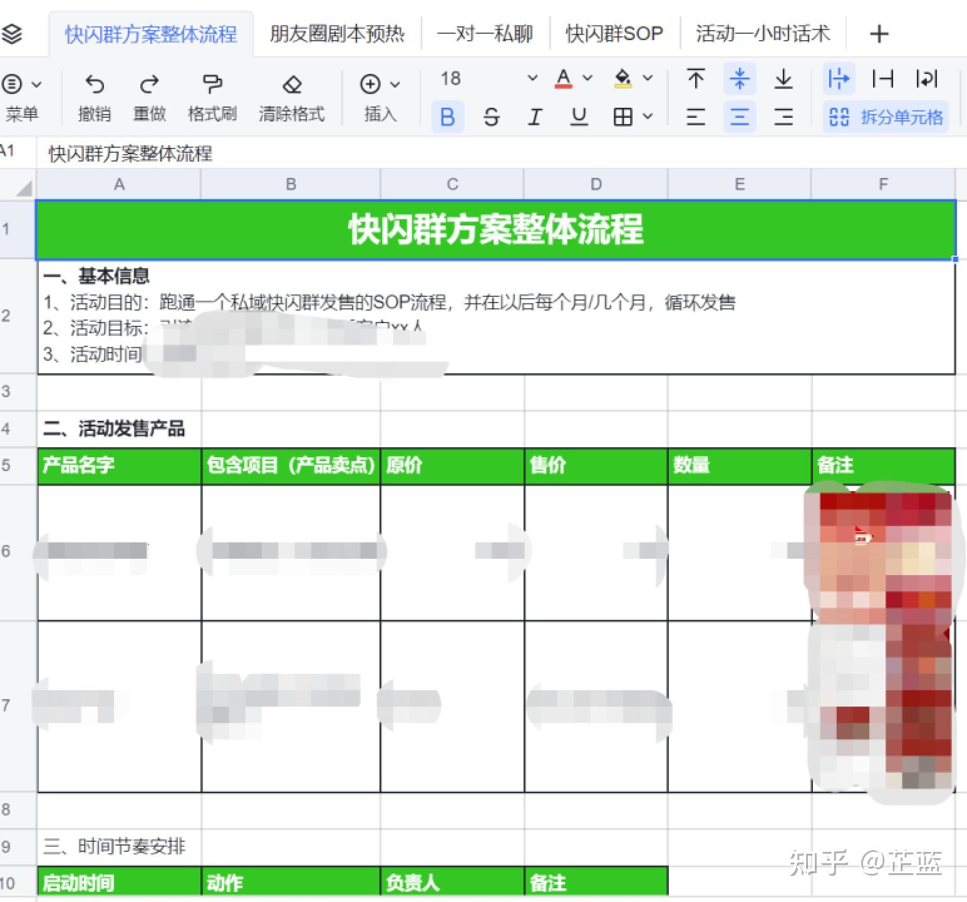Select the green title cell 快闪群方案整体流程
This screenshot has height=902, width=967.
496,229
